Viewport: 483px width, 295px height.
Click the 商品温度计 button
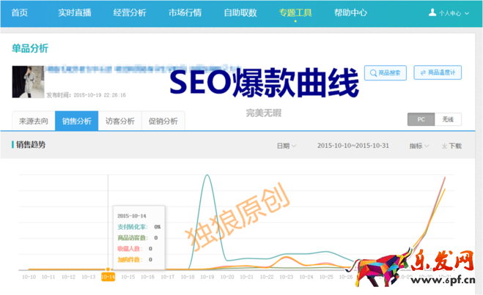(438, 73)
